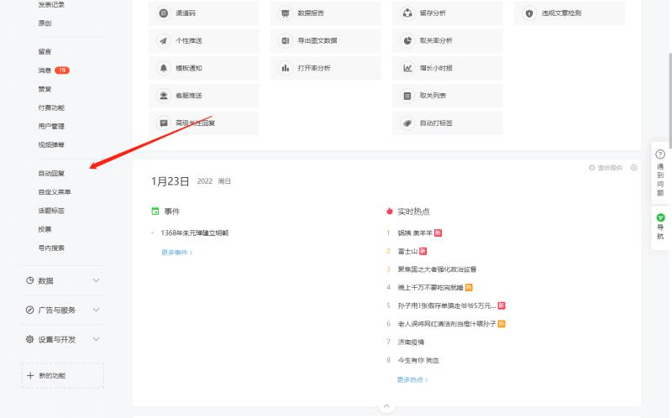Select the 数据报告 data report icon
Screen dimensions: 672x418
(286, 13)
